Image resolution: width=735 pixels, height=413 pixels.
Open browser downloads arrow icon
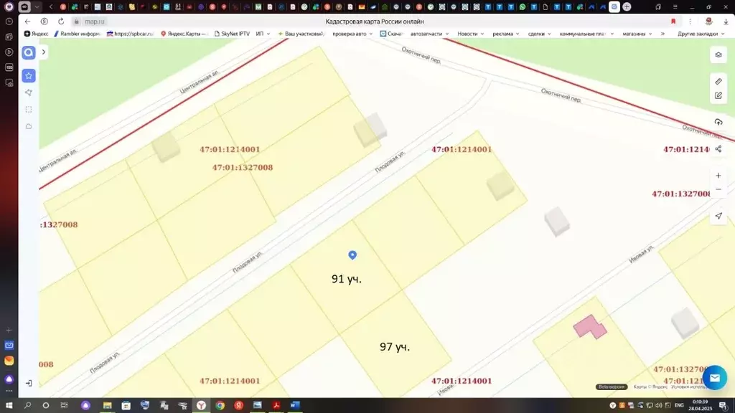726,22
